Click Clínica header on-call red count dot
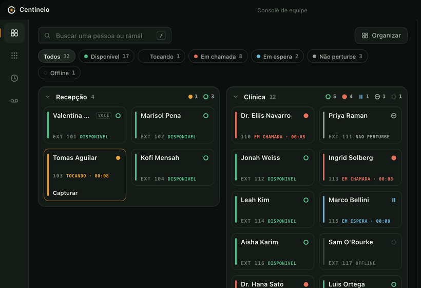Viewport: 421px width, 288px height. point(345,97)
